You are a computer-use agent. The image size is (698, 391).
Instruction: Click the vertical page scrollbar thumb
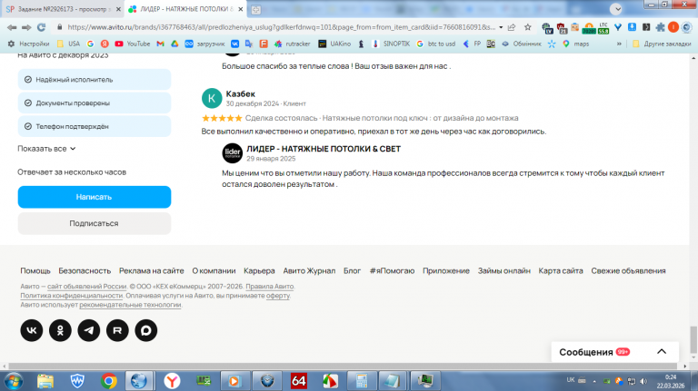[693, 338]
